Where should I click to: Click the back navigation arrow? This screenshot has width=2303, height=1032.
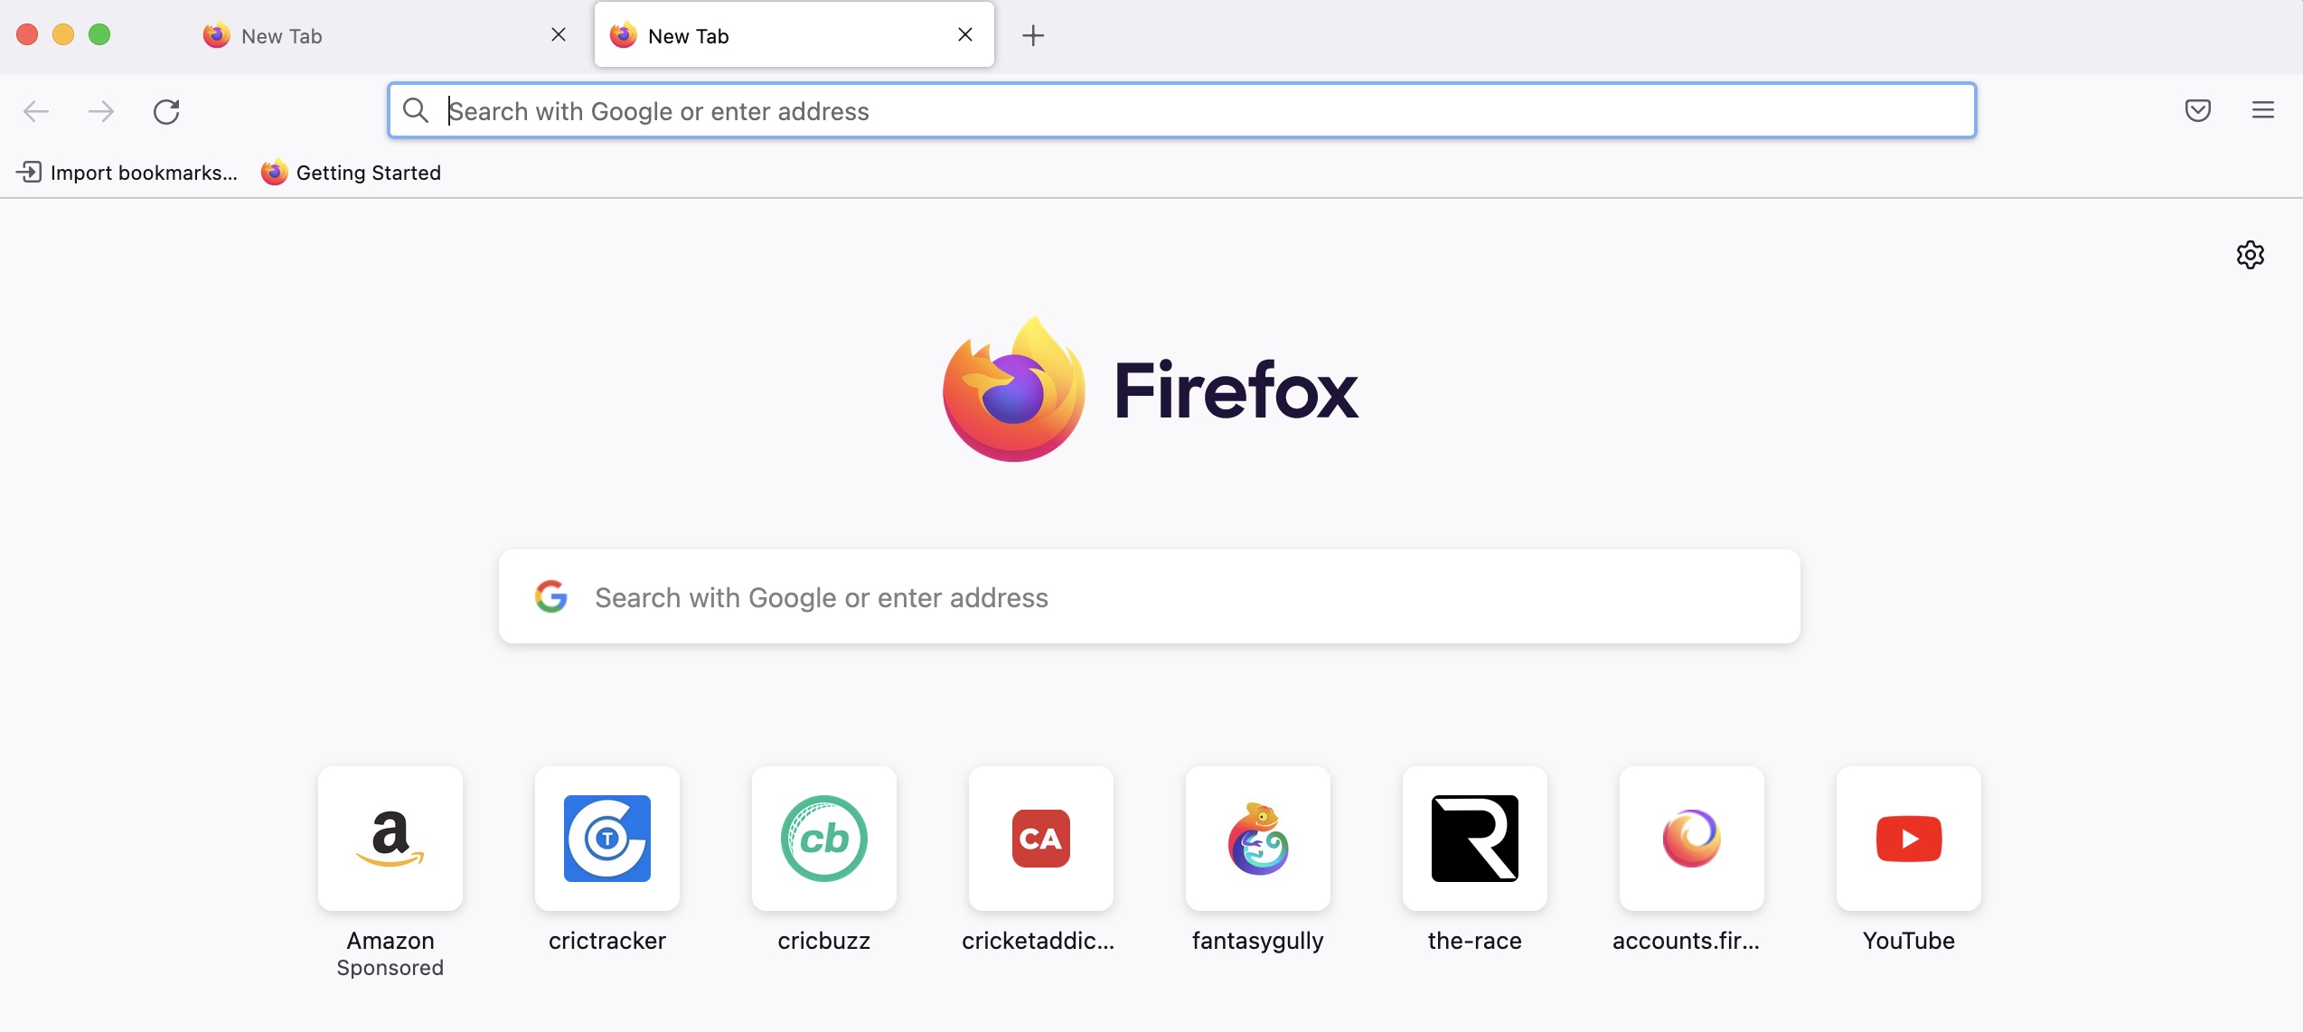(36, 111)
